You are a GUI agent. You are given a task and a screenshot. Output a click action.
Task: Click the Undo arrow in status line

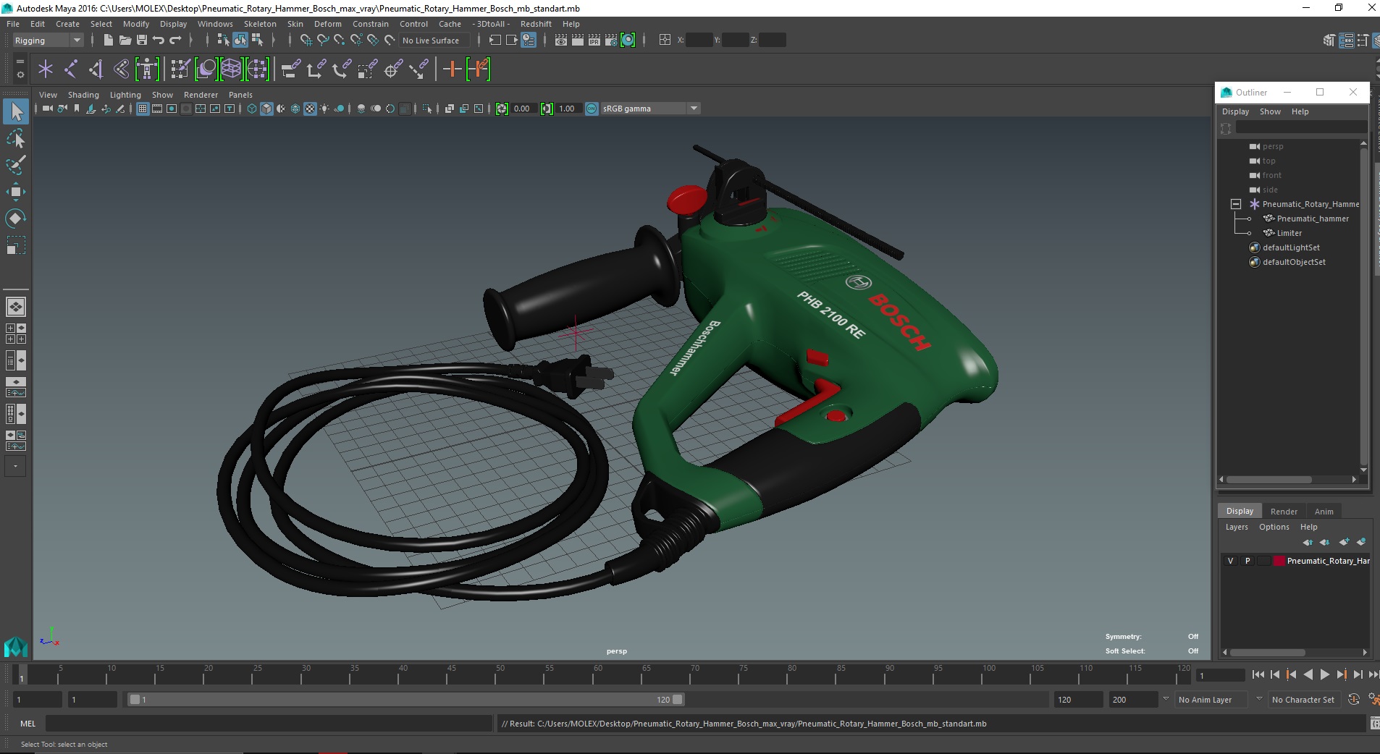(159, 41)
